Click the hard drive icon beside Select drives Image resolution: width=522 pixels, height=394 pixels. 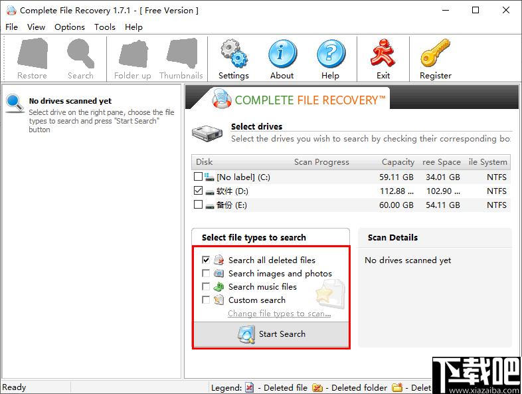tap(207, 134)
